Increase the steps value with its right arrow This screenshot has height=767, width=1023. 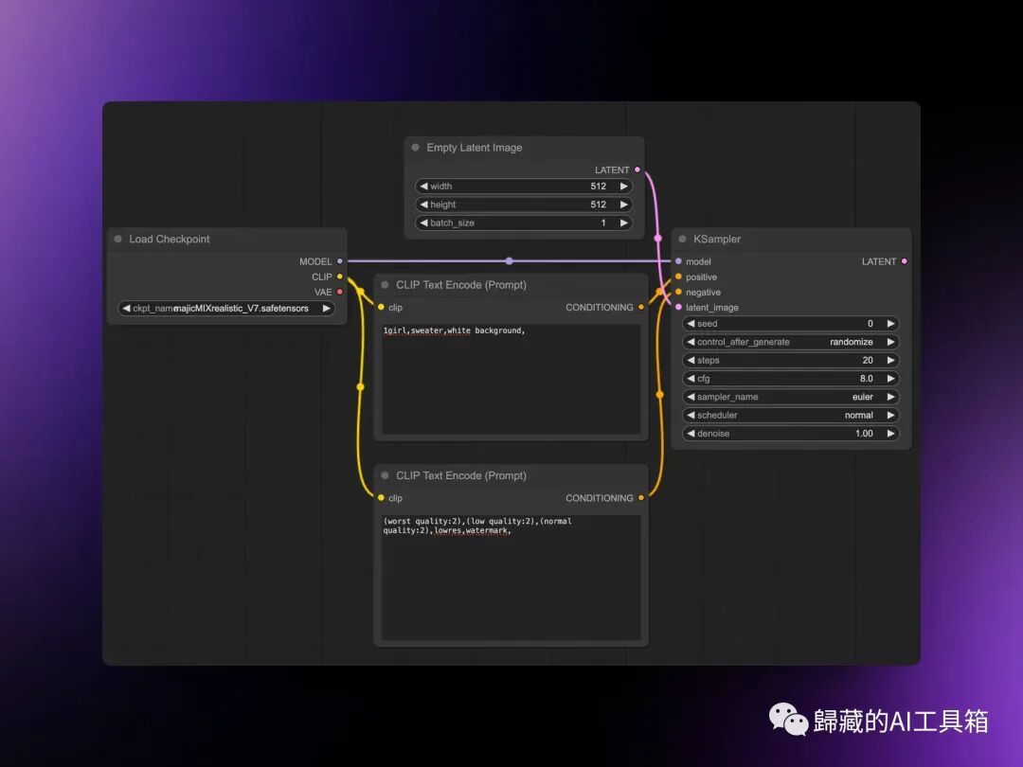890,360
